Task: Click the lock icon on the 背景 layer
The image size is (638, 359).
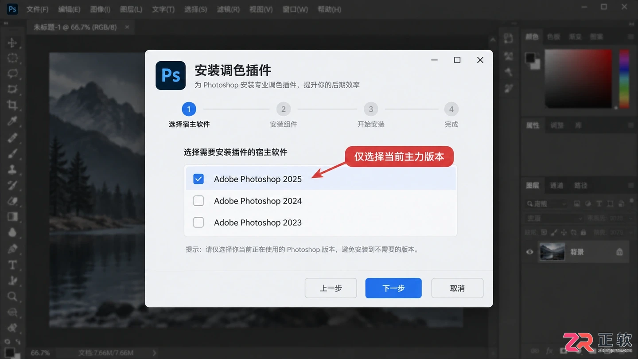Action: pyautogui.click(x=619, y=252)
